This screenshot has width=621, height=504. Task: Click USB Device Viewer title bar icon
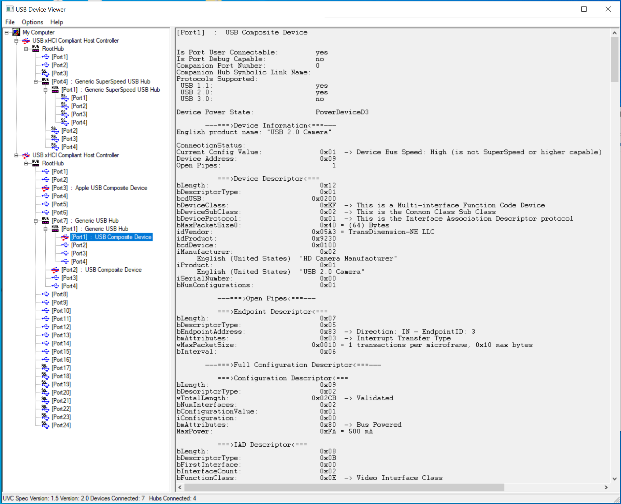click(x=10, y=9)
